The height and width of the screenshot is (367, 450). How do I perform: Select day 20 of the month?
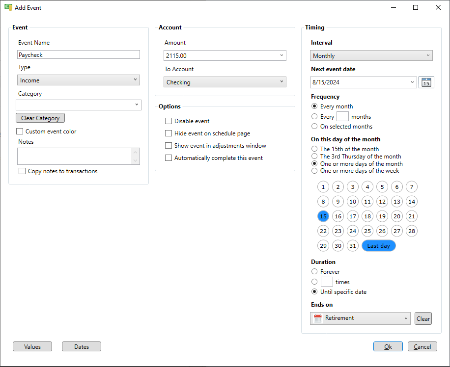pos(397,216)
